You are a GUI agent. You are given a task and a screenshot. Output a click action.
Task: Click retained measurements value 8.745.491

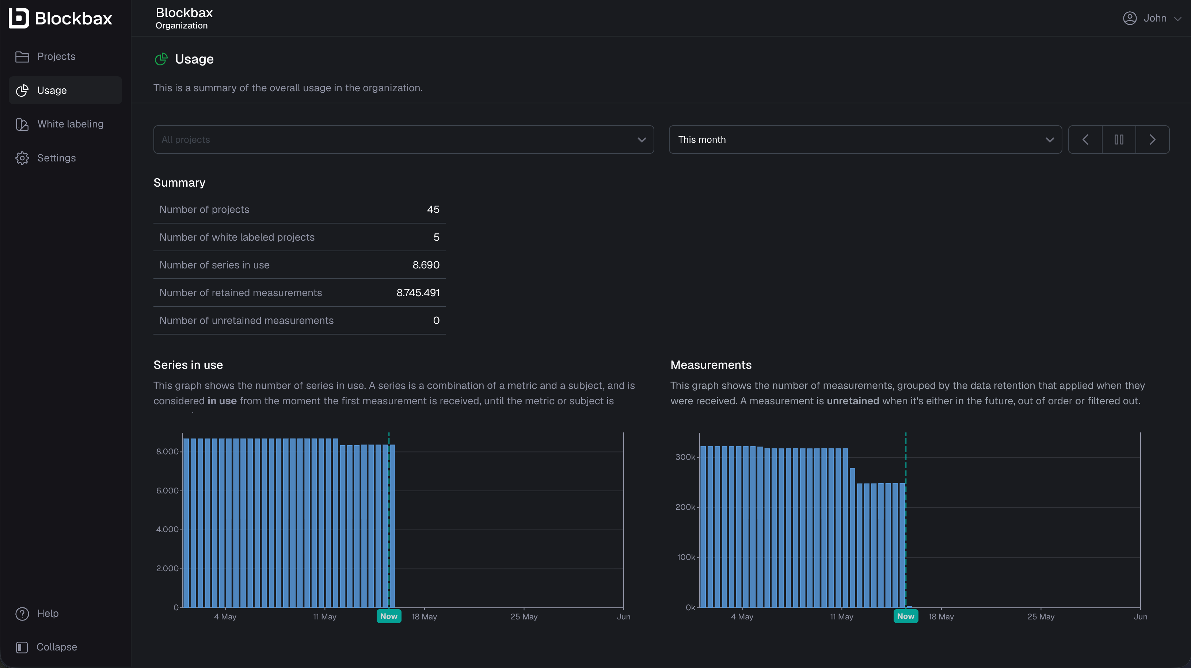tap(418, 293)
